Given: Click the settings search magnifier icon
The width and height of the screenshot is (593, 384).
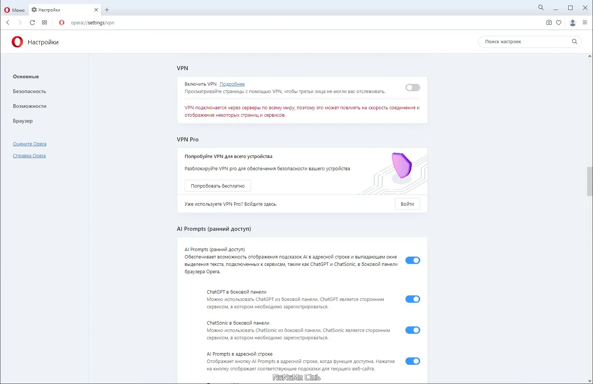Looking at the screenshot, I should pyautogui.click(x=575, y=42).
